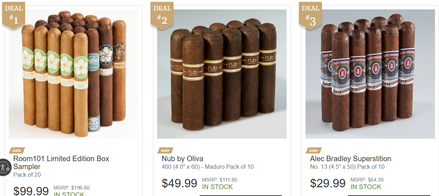This screenshot has height=196, width=439.
Task: Click the sale tag above Nub by Oliva
Action: tap(165, 150)
